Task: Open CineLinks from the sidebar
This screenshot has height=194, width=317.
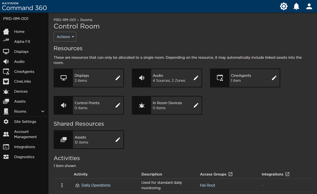Action: pyautogui.click(x=22, y=81)
